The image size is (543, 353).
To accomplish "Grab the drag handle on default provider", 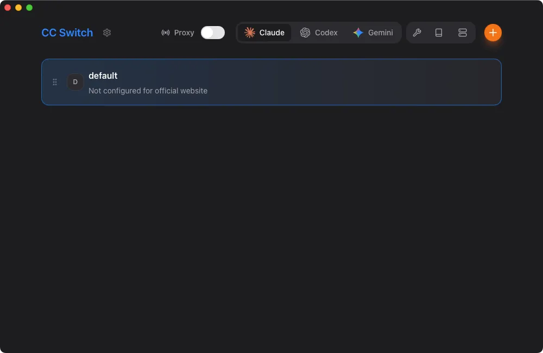I will click(x=55, y=82).
